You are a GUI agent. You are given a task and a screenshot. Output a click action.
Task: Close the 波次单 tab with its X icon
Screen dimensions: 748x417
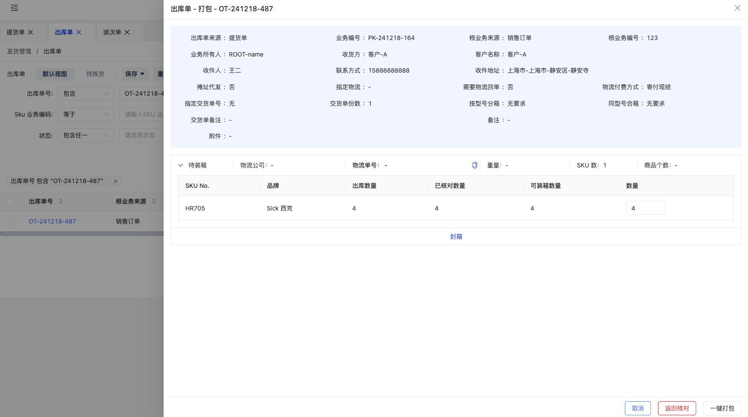click(127, 32)
